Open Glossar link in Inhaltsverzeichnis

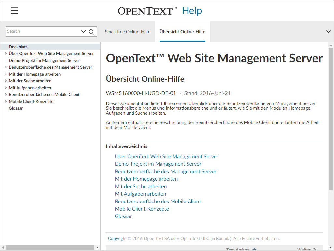coord(123,216)
